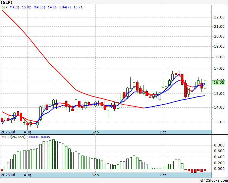Click the first red MACD bar in July
The image size is (228, 183).
[2, 170]
